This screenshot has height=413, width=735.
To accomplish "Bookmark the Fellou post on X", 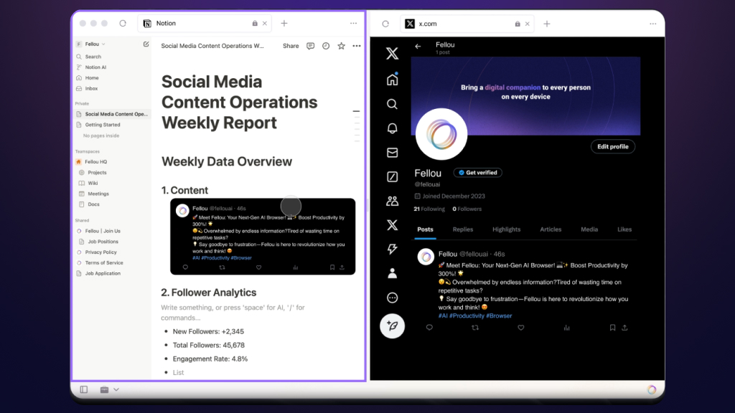I will (612, 328).
